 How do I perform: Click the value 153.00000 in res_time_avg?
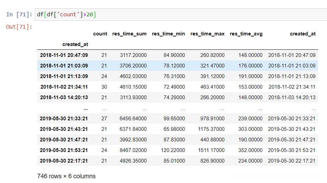coord(250,87)
